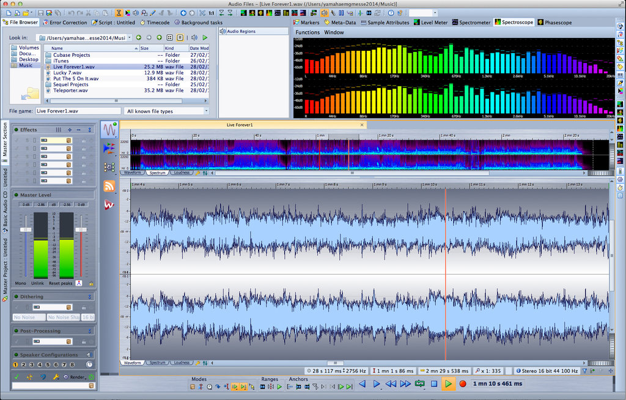
Task: Collapse the Post-Processing pane double arrow
Action: pyautogui.click(x=90, y=331)
